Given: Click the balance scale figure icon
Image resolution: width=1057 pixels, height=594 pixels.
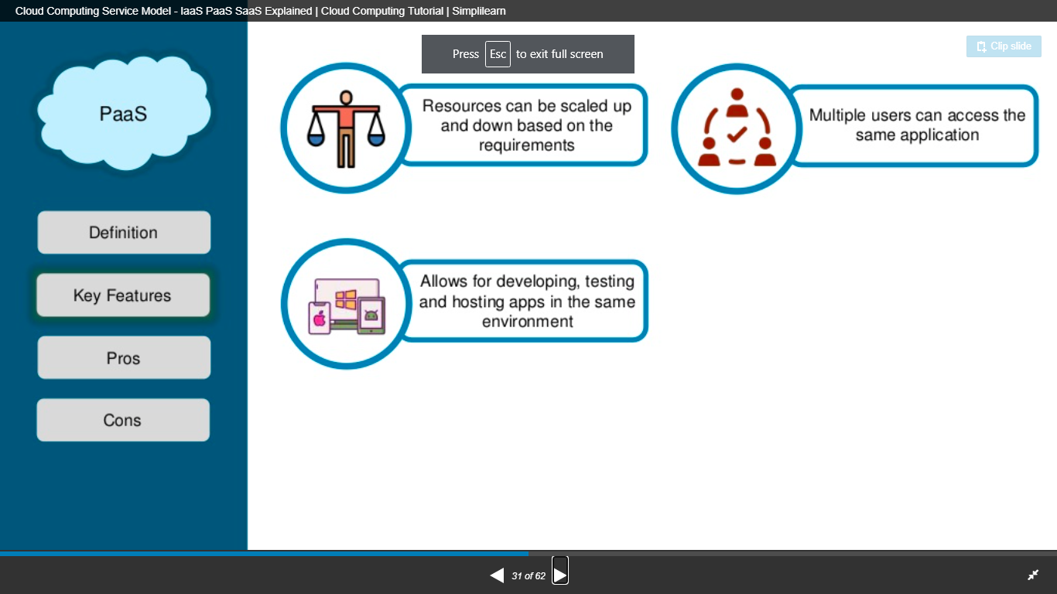Looking at the screenshot, I should pos(346,128).
